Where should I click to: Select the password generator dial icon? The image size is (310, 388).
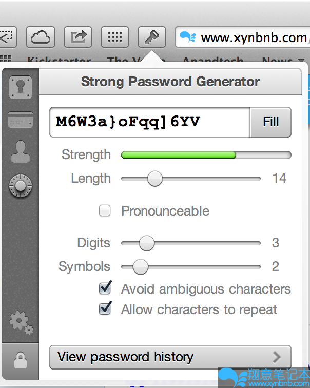pyautogui.click(x=21, y=186)
